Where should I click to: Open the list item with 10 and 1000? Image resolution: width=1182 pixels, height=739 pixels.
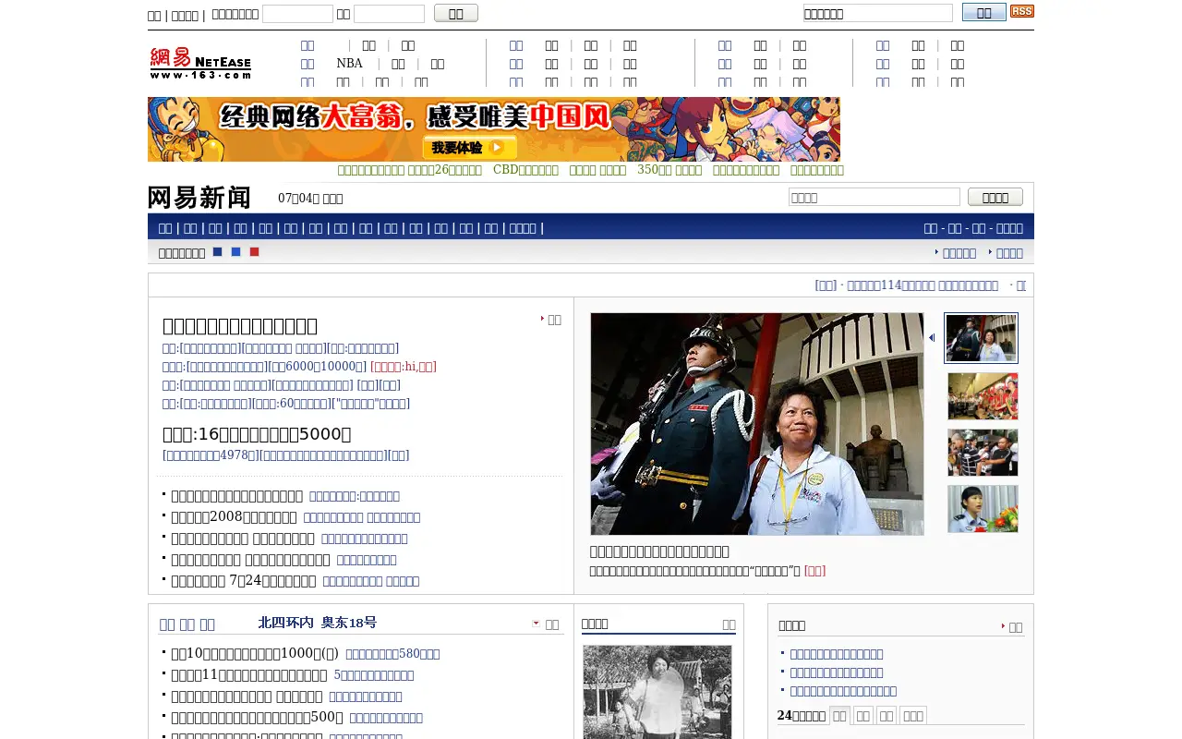(x=254, y=653)
